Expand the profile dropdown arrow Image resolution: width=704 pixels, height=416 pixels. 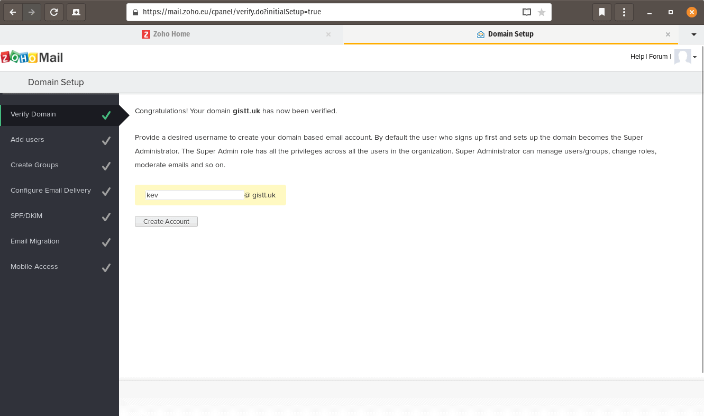pos(695,57)
